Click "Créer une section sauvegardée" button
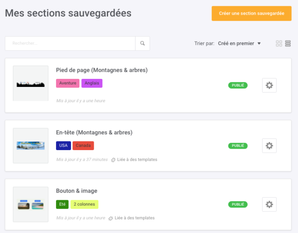The width and height of the screenshot is (298, 233). point(252,13)
